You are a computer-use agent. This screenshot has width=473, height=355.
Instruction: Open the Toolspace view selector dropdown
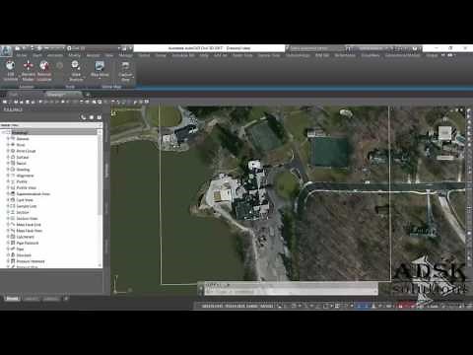pos(51,125)
